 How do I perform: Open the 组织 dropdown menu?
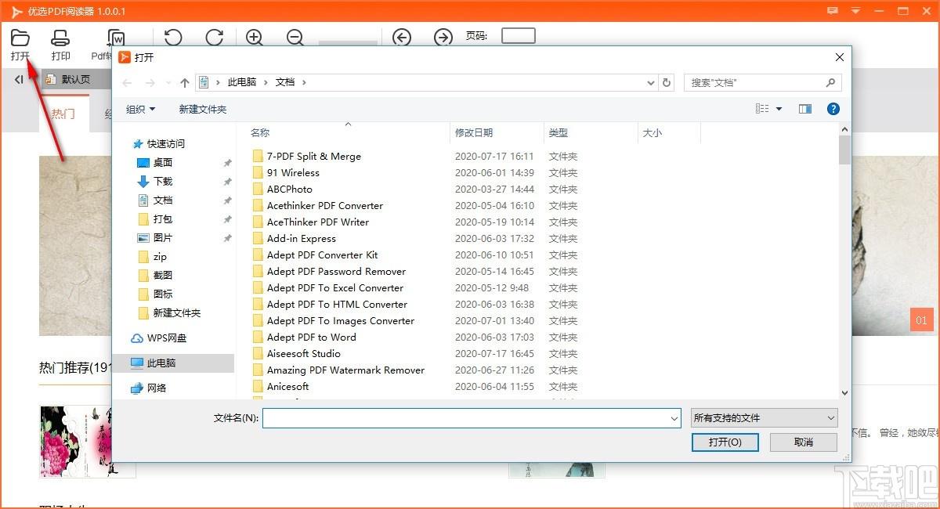[141, 110]
